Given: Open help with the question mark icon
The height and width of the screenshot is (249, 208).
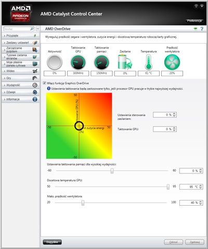Looking at the screenshot, I should [202, 29].
